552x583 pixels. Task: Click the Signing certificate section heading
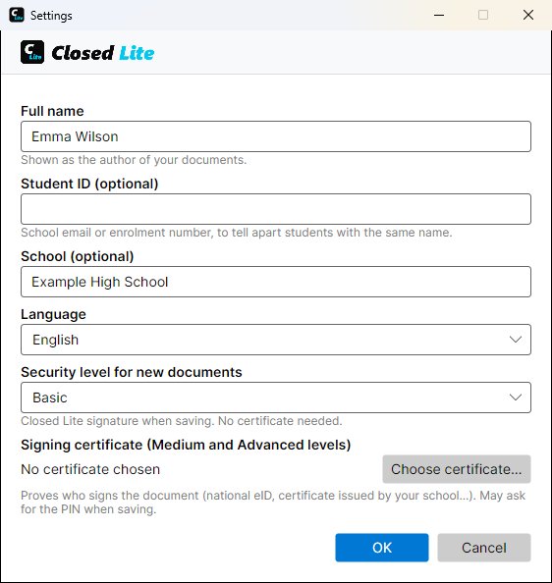point(186,445)
